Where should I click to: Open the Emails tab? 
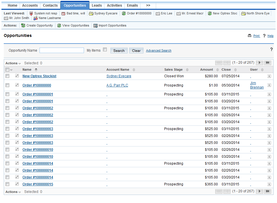pos(132,5)
